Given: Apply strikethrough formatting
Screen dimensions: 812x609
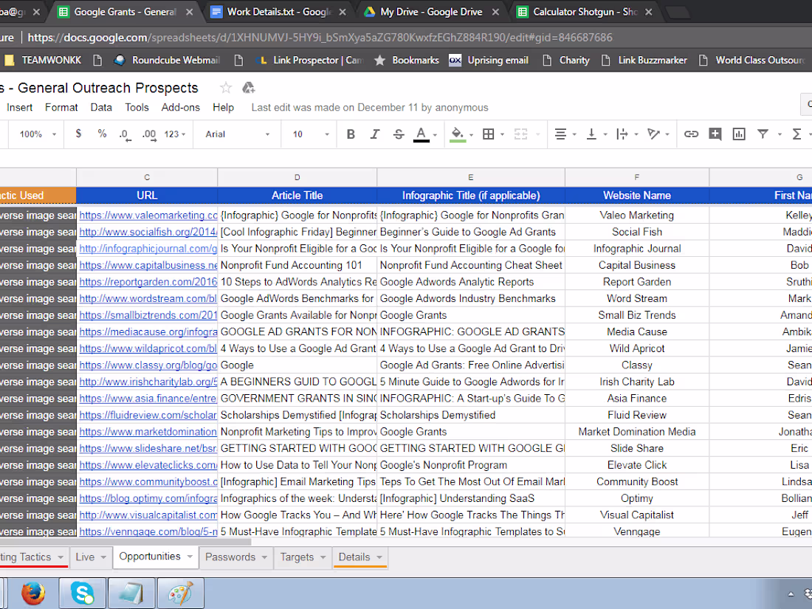Looking at the screenshot, I should pyautogui.click(x=399, y=134).
